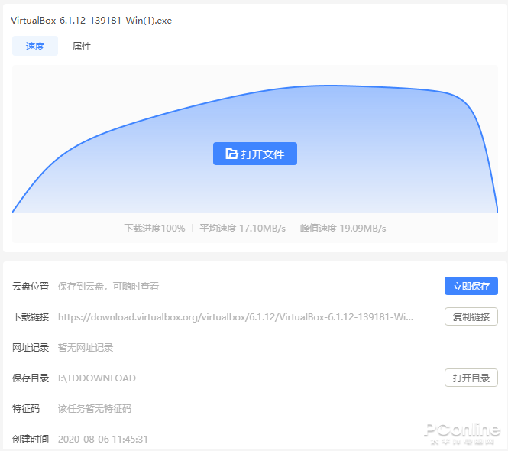This screenshot has width=508, height=451.
Task: Click the I:\TDDOWNLOAD save path
Action: tap(97, 378)
